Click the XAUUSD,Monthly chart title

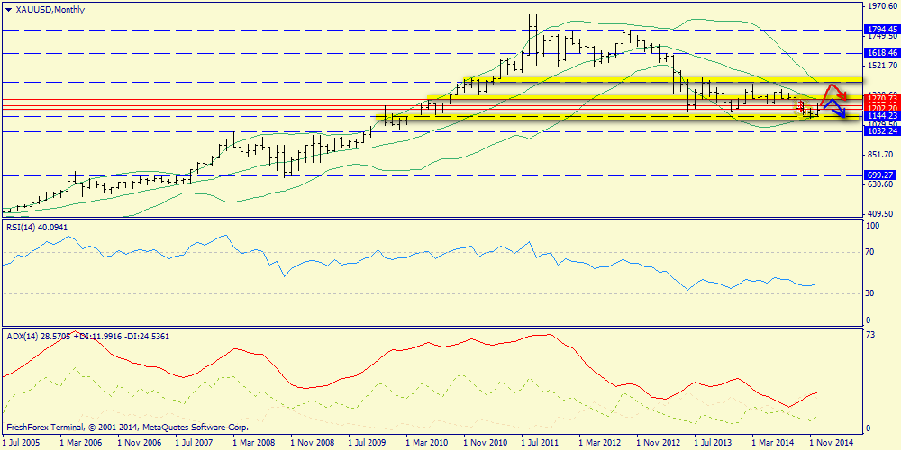[x=46, y=8]
